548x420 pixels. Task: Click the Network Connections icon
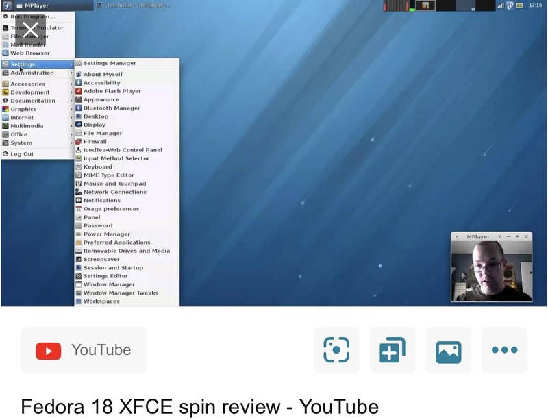tap(79, 192)
